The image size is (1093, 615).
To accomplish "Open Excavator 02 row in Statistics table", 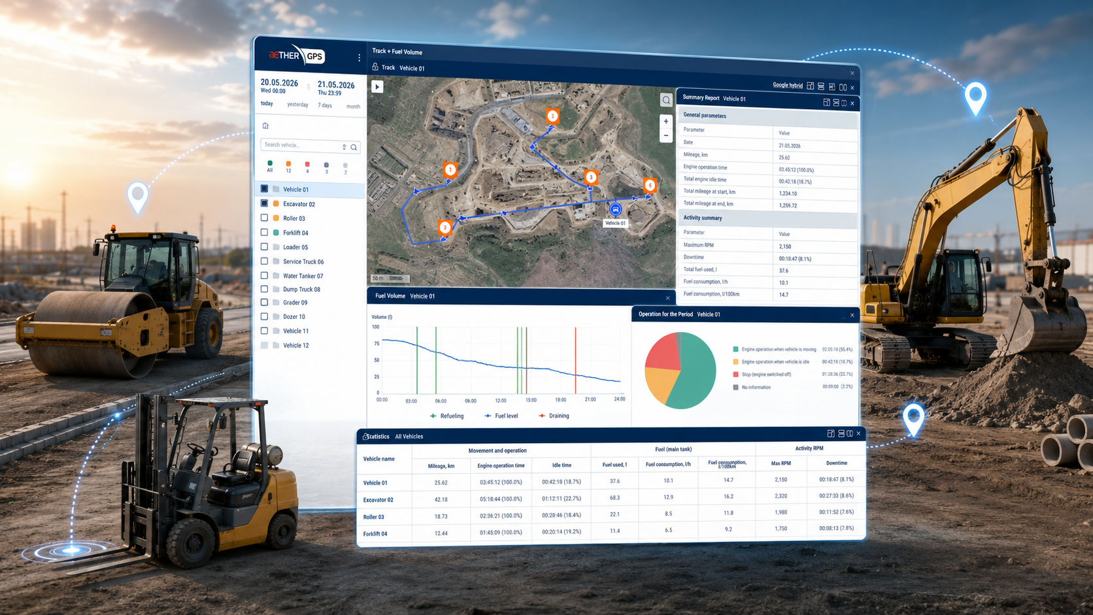I will pyautogui.click(x=613, y=499).
